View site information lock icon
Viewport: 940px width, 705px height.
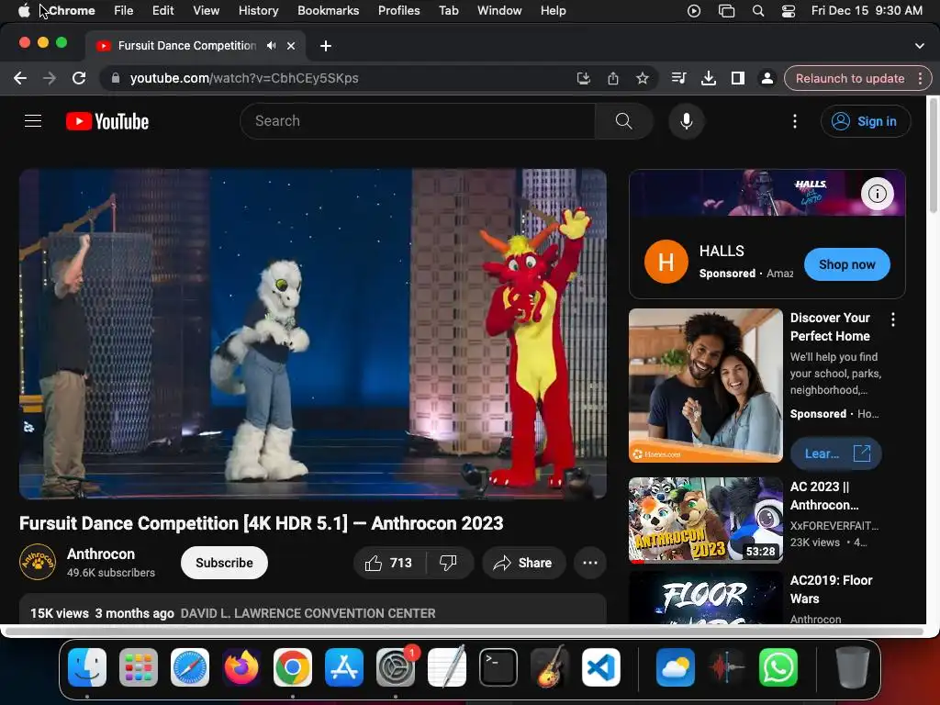tap(116, 78)
